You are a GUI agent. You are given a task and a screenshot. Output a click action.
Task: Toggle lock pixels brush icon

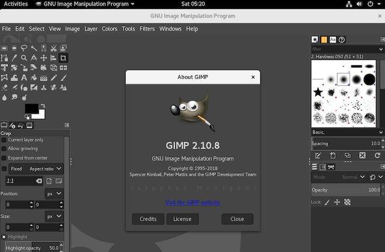point(327,202)
